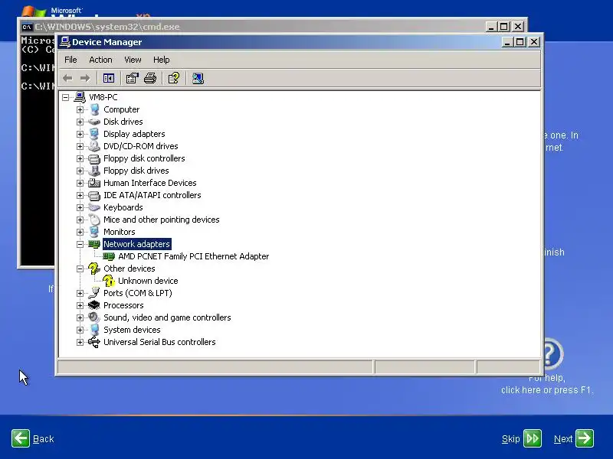Expand the Disk drives node
The image size is (613, 459).
point(80,122)
